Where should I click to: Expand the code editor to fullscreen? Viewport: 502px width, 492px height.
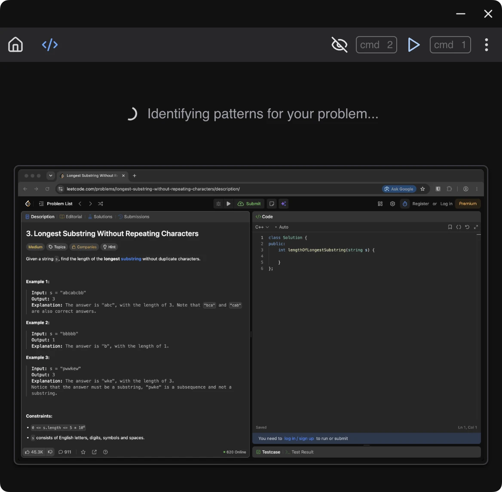coord(476,227)
